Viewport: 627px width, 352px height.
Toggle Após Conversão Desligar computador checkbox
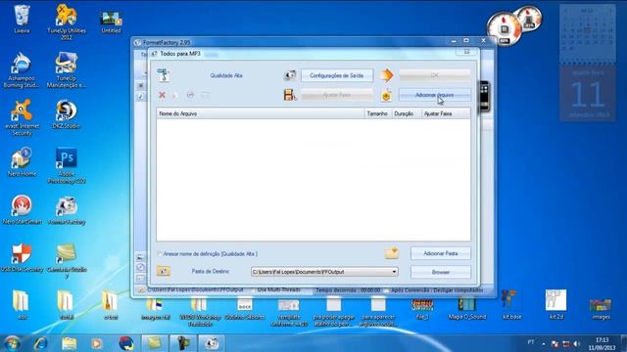pyautogui.click(x=386, y=290)
